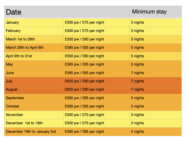Click October's minimum stay cell

pos(137,106)
